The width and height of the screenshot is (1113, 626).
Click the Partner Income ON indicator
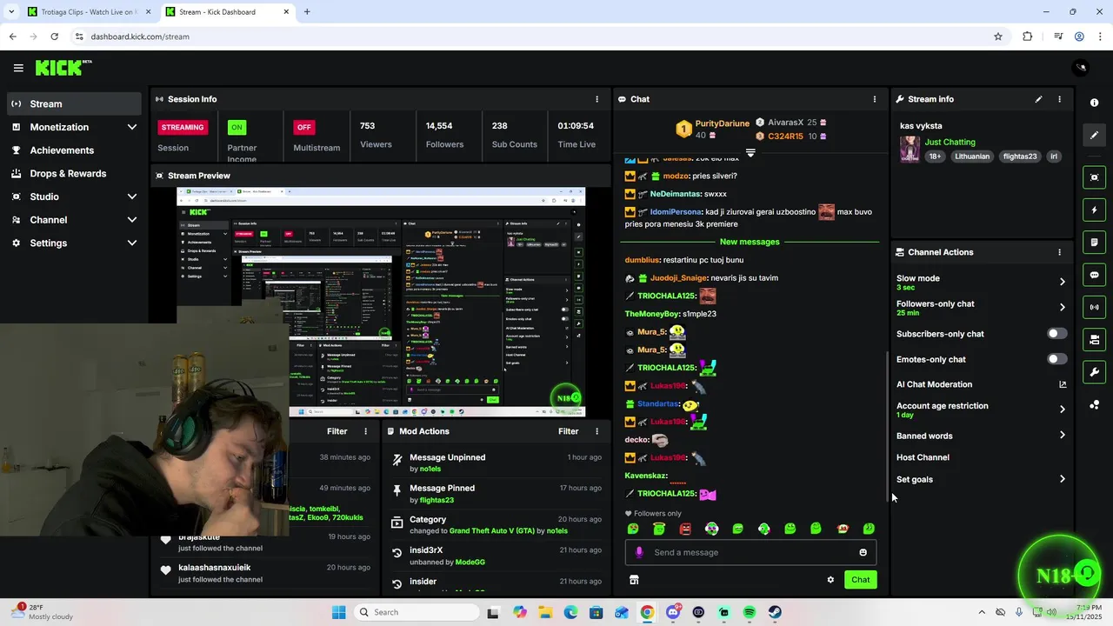coord(237,127)
